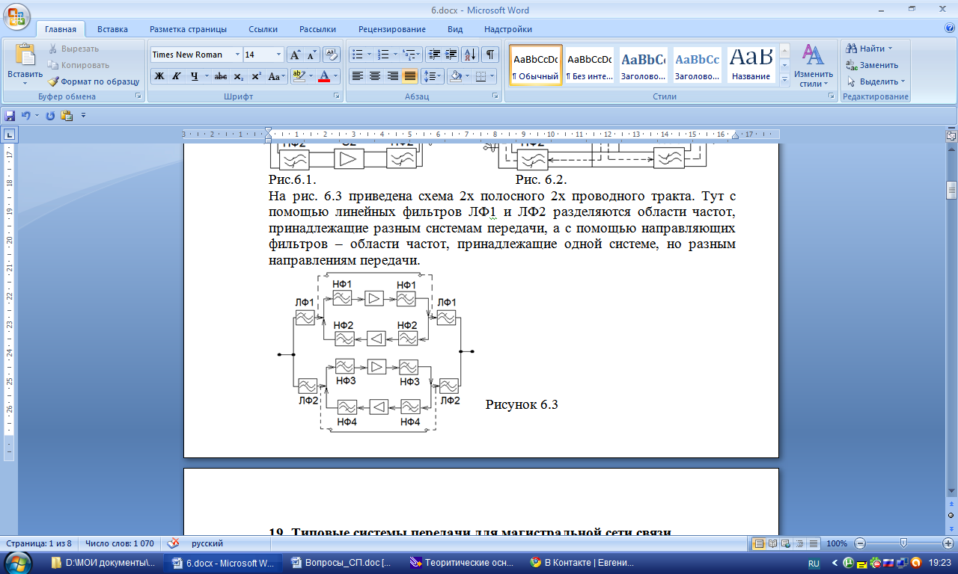This screenshot has width=958, height=574.
Task: Click the zoom slider handle
Action: (x=903, y=543)
